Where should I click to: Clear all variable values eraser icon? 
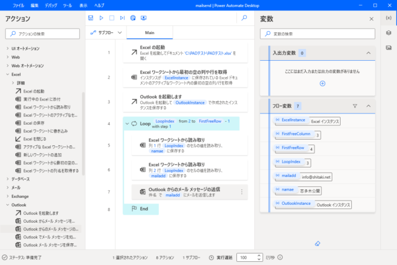click(x=318, y=243)
